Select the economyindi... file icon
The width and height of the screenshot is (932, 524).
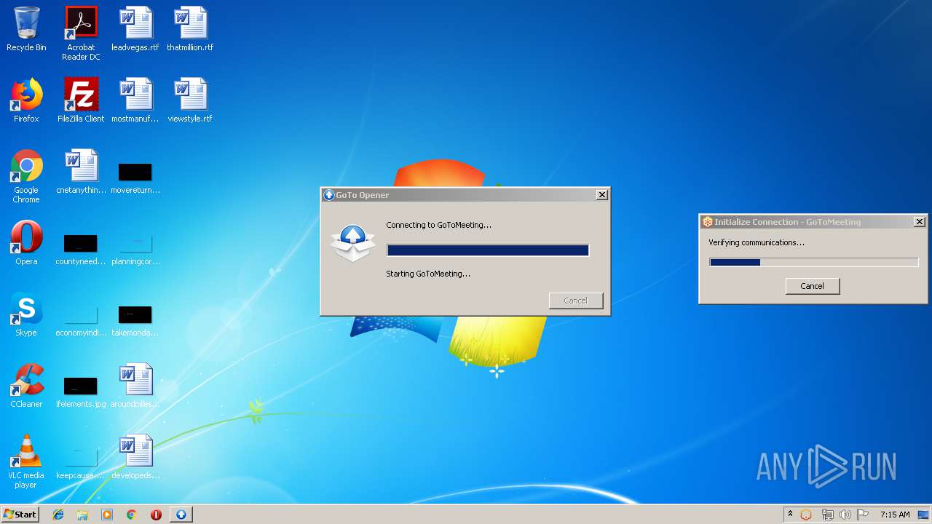click(81, 320)
